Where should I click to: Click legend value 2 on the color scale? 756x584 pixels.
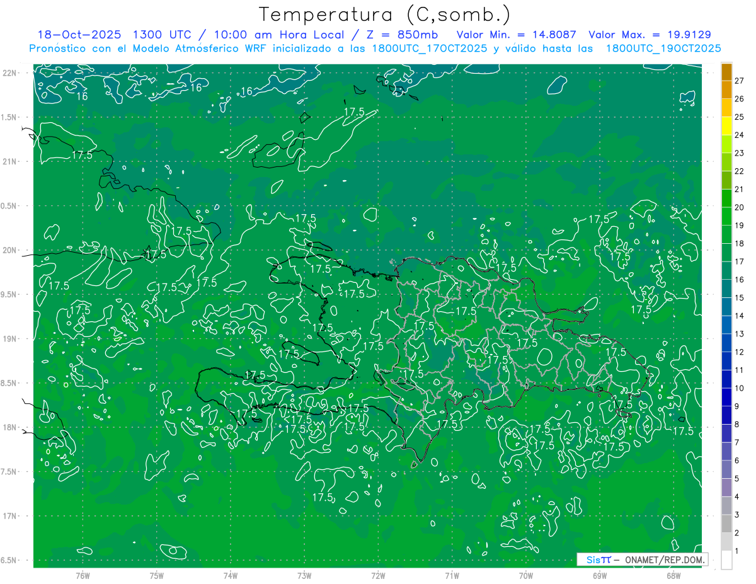click(737, 533)
